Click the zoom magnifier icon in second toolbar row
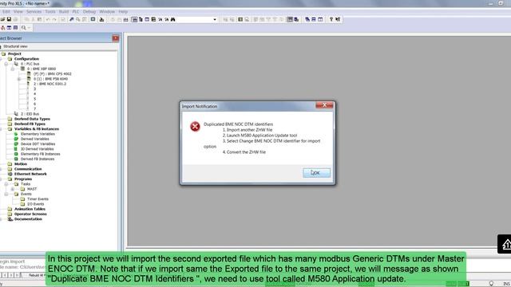 click(x=23, y=28)
